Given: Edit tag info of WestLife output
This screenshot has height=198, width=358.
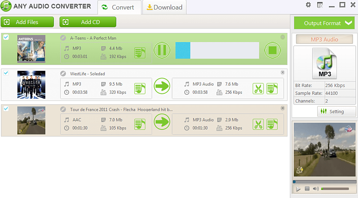Looking at the screenshot, I should (272, 88).
